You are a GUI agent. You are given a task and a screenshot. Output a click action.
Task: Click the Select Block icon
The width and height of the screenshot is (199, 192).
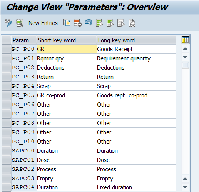point(110,23)
